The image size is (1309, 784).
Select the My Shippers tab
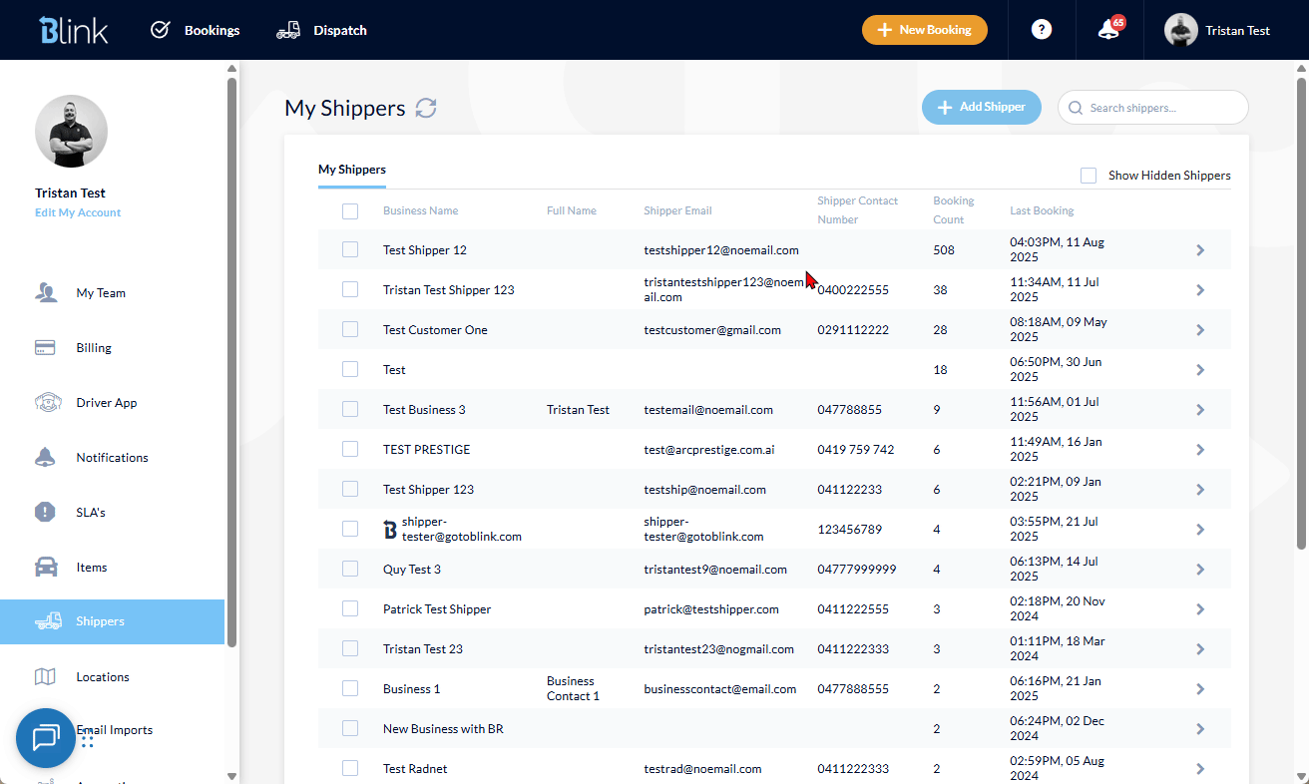(352, 170)
